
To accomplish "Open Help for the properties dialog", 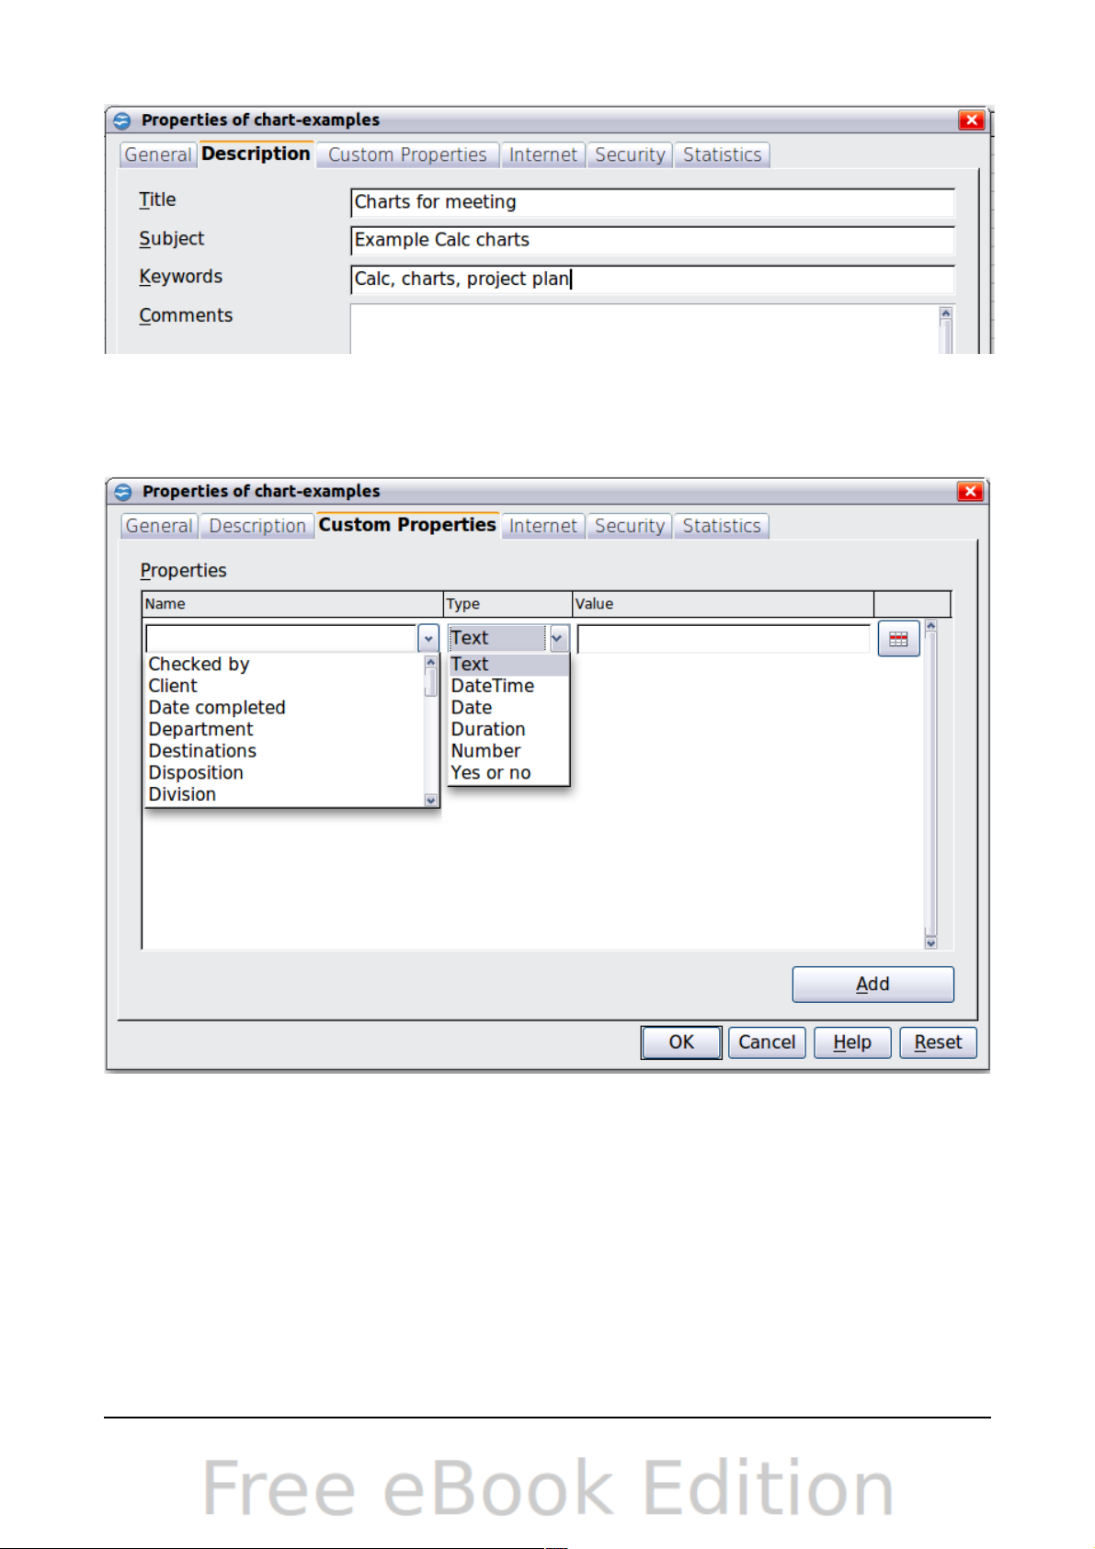I will tap(852, 1042).
